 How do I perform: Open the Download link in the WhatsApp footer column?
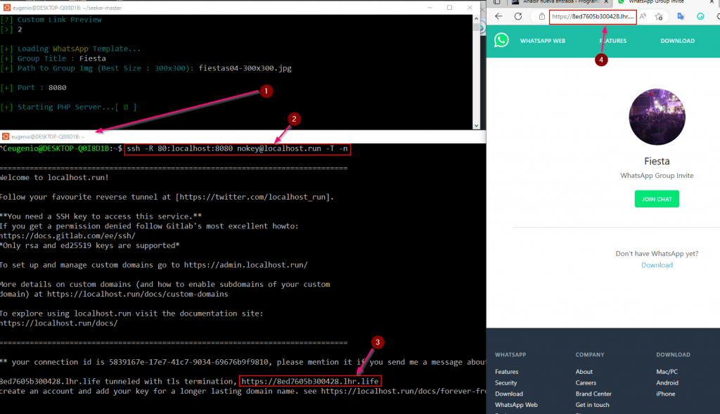coord(509,394)
